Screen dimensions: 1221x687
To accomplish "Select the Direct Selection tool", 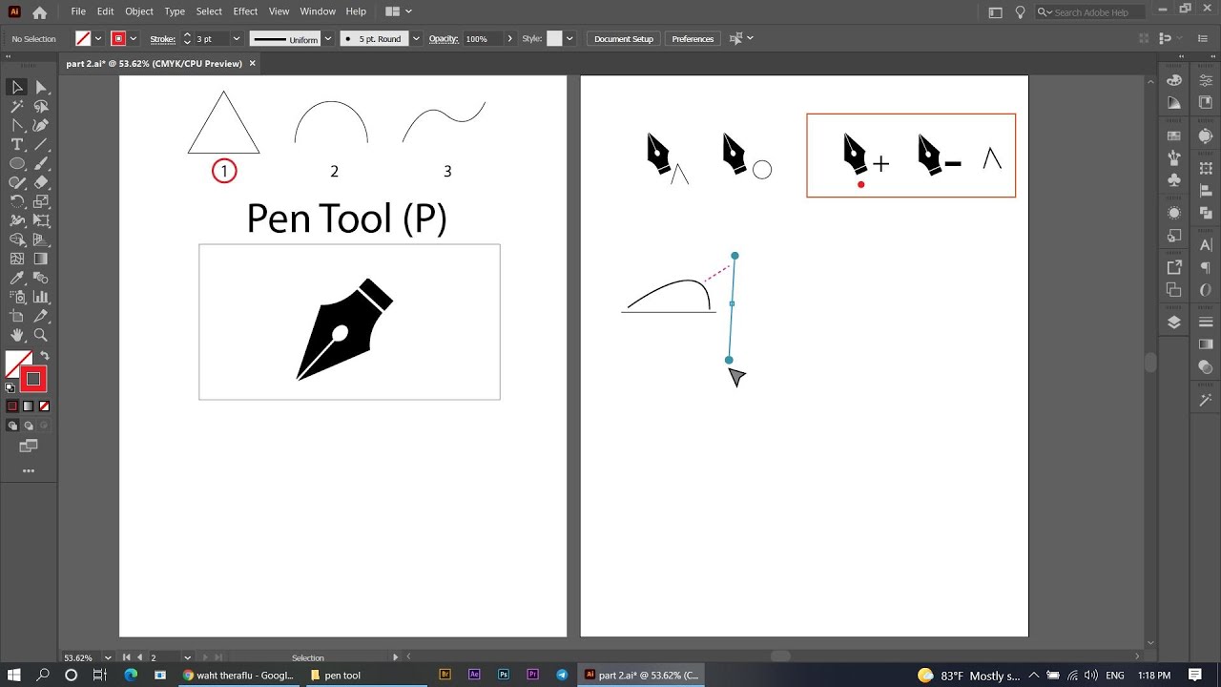I will pyautogui.click(x=41, y=87).
